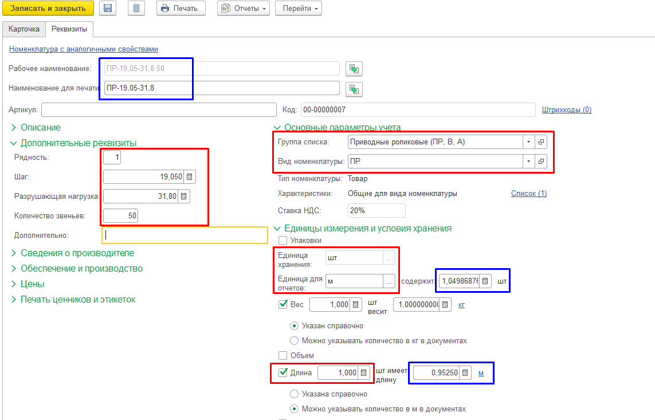The image size is (655, 420).
Task: Click the save diskette icon
Action: click(108, 9)
